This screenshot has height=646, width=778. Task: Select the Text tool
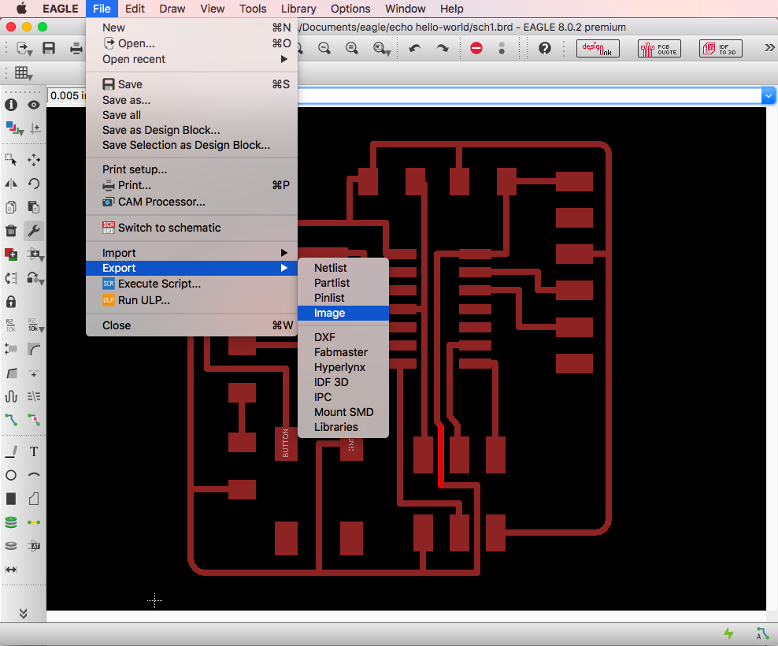(x=34, y=451)
